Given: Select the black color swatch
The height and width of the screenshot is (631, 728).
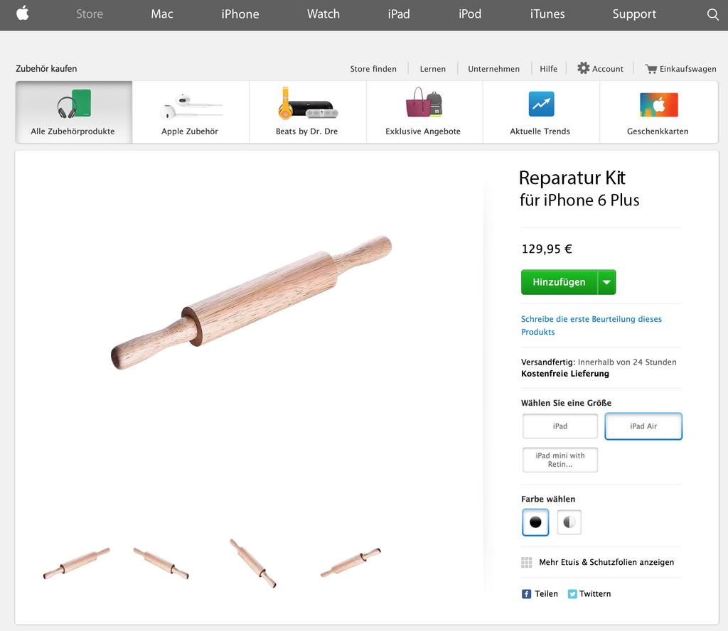Looking at the screenshot, I should [x=535, y=522].
